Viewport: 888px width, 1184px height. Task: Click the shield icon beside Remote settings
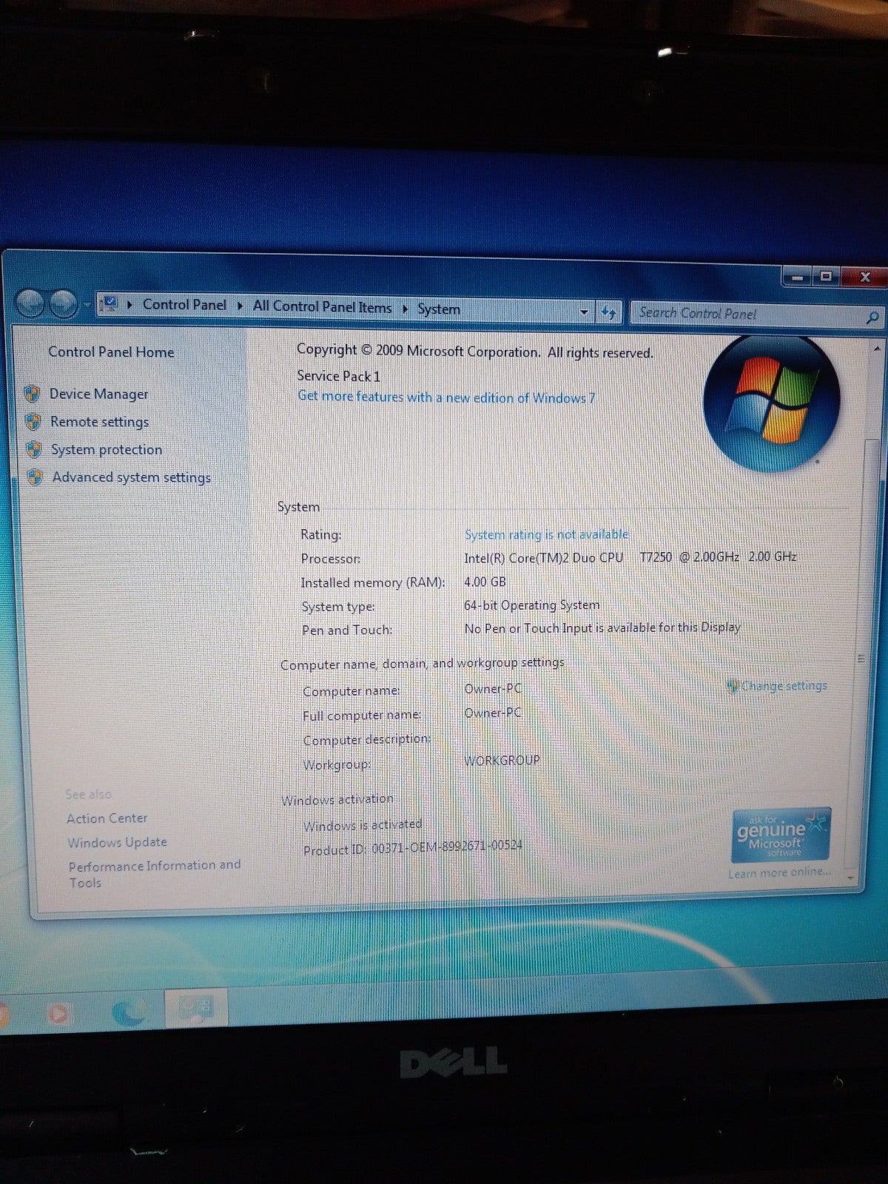coord(33,421)
